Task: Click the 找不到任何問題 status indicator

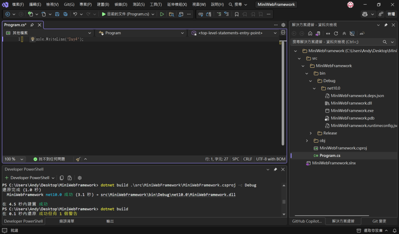Action: click(49, 159)
